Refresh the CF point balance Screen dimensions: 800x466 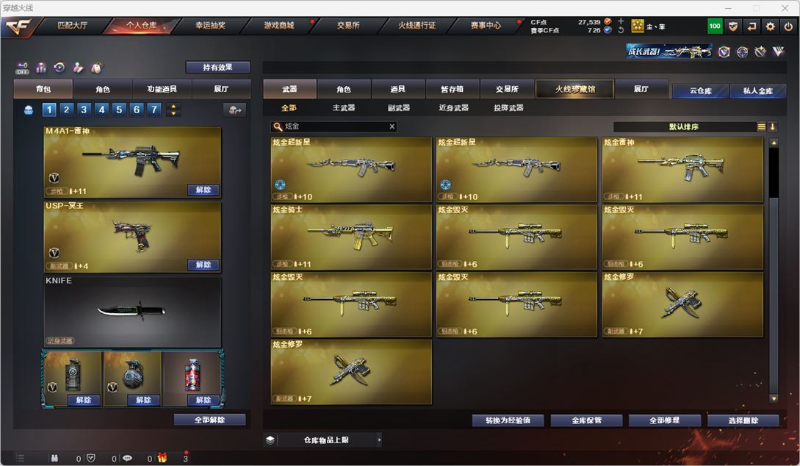tap(621, 30)
